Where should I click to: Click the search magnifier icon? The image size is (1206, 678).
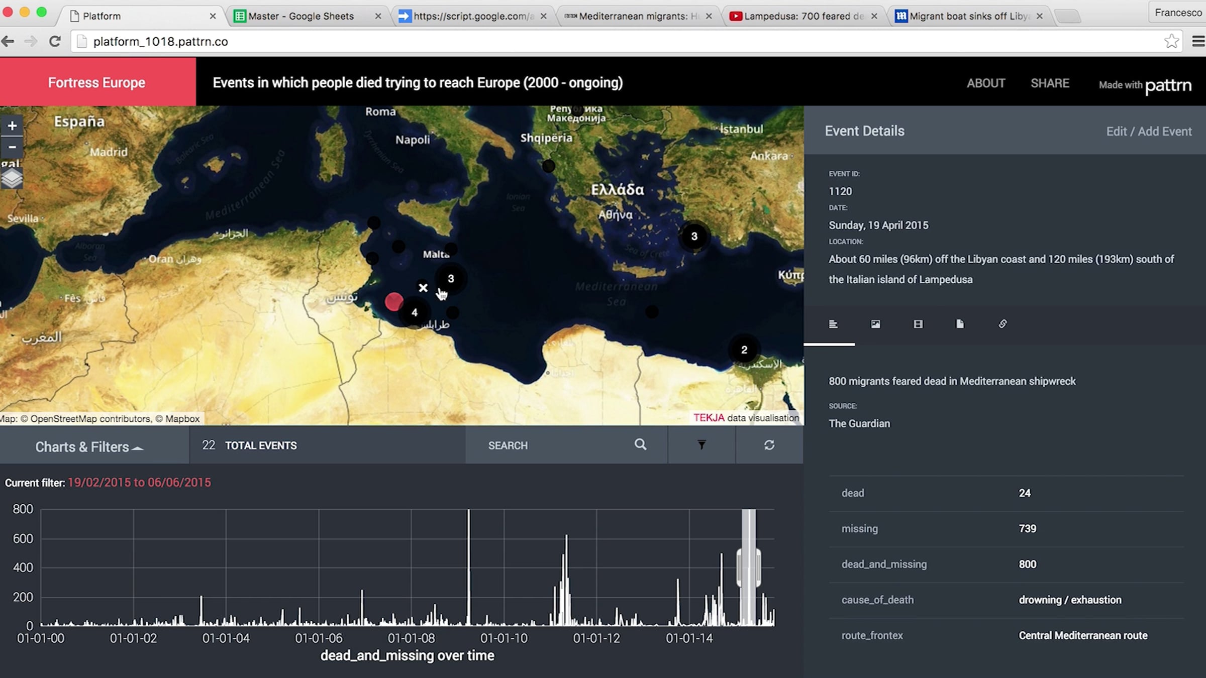pos(640,444)
